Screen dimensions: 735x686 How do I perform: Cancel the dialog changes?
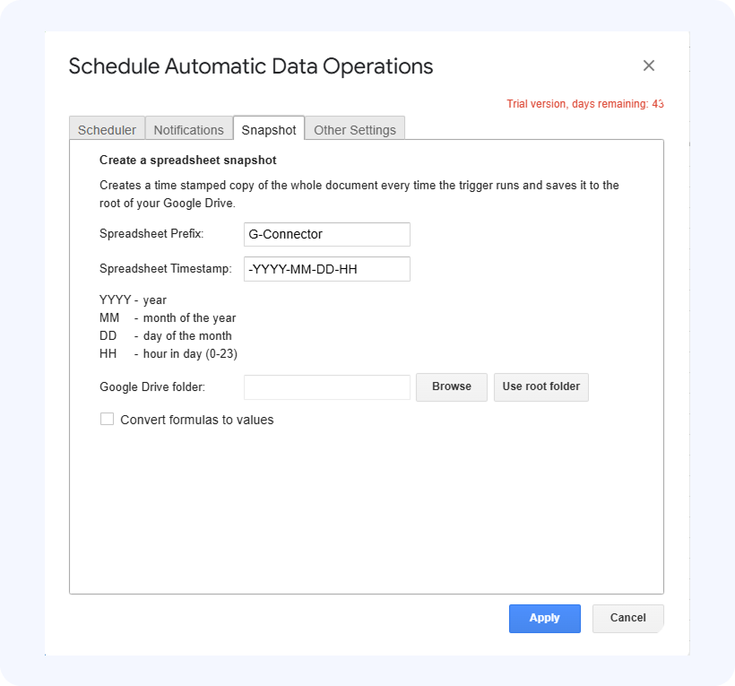pyautogui.click(x=627, y=618)
